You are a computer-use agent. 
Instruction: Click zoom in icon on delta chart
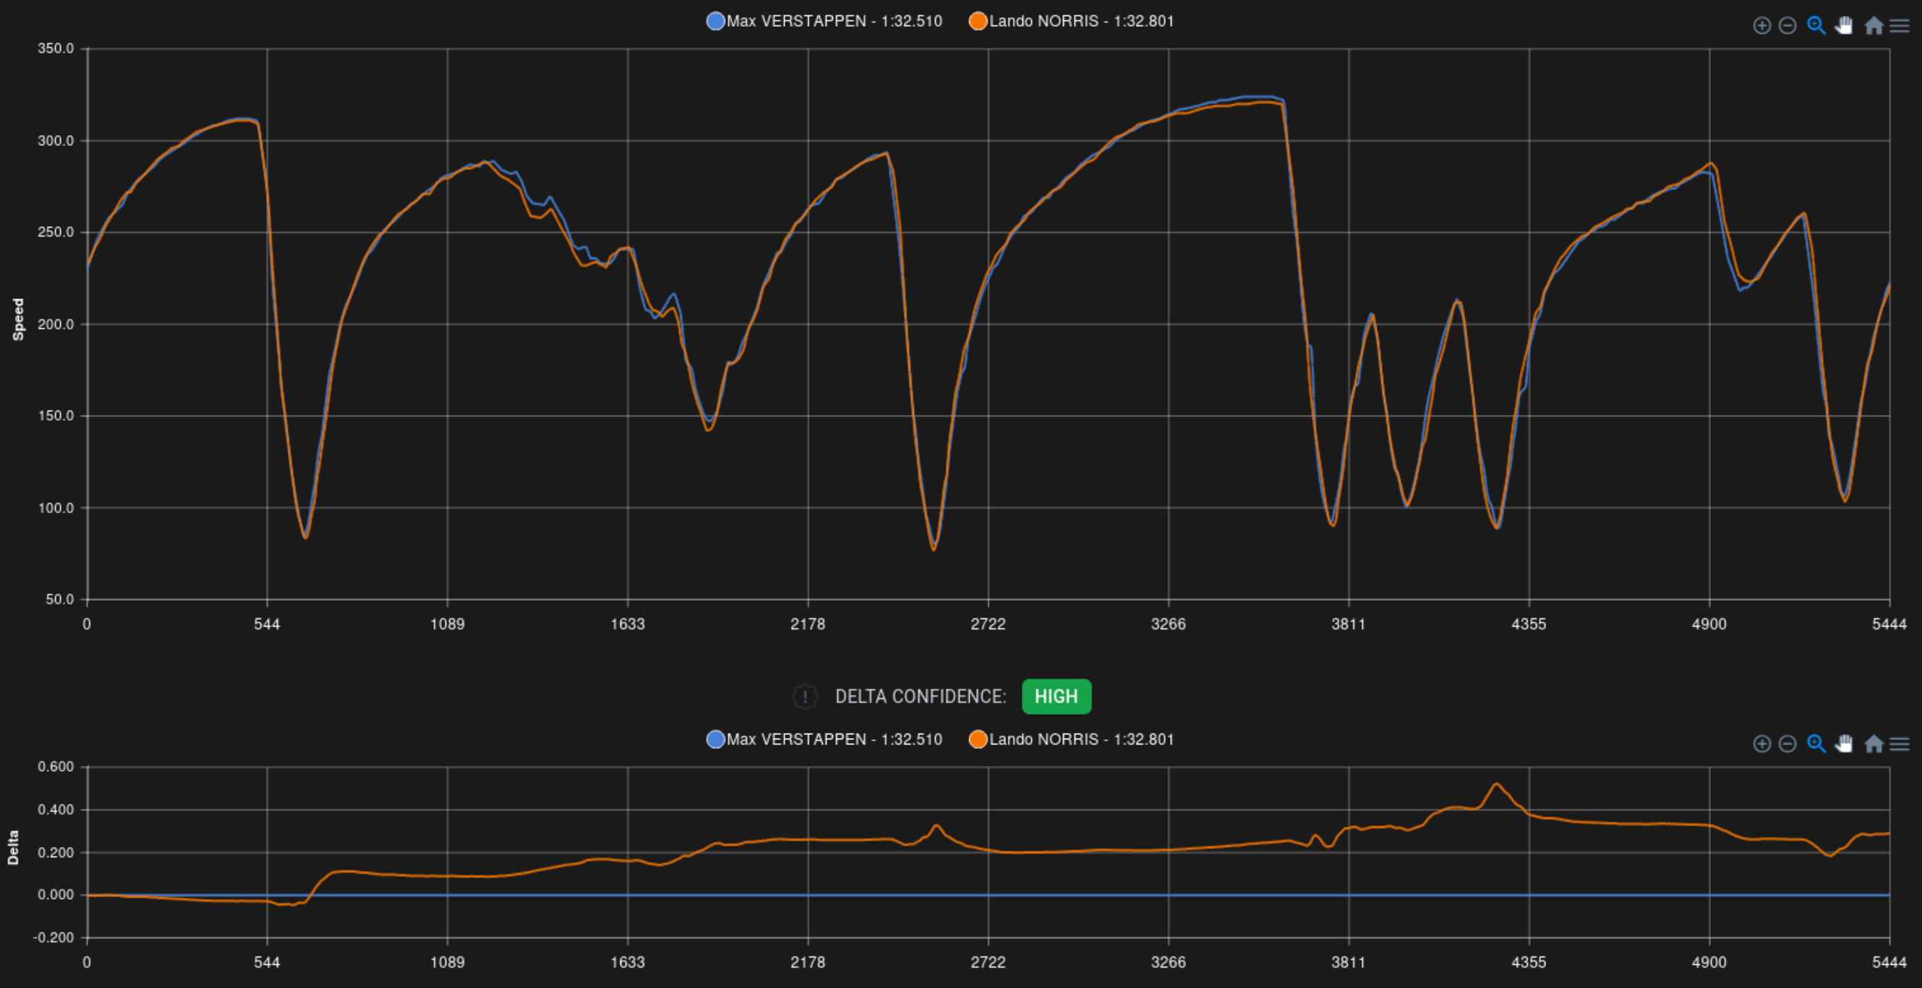click(1761, 744)
